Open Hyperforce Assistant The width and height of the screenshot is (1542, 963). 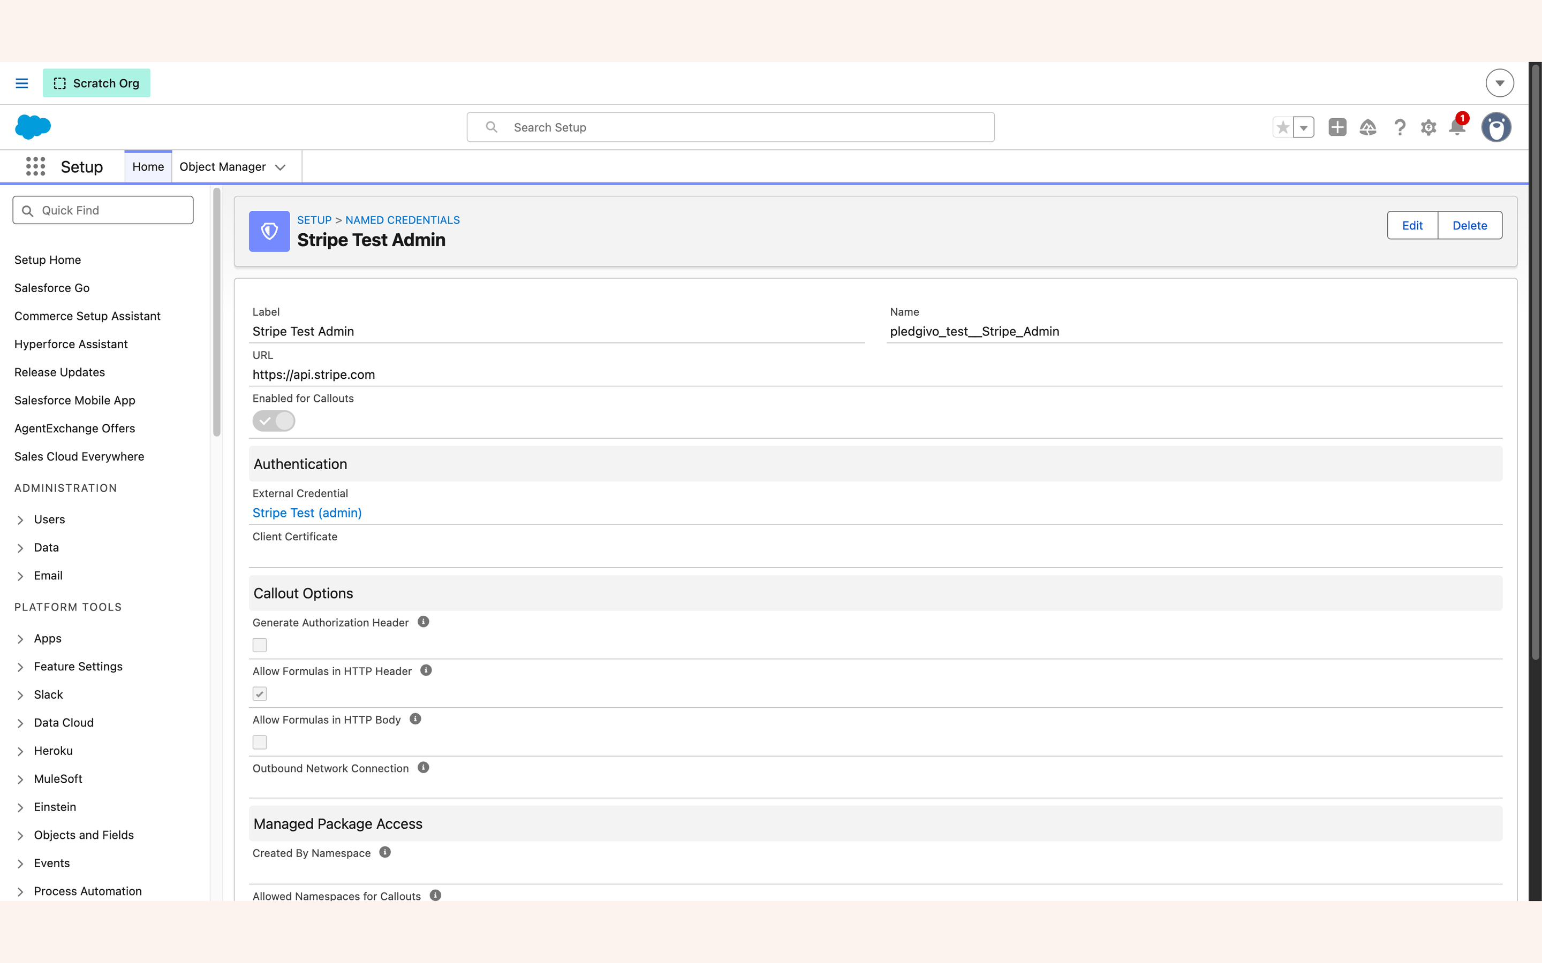(71, 344)
